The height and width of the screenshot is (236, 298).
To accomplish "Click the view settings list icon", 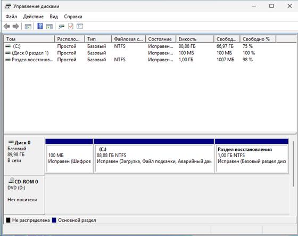I will [80, 26].
